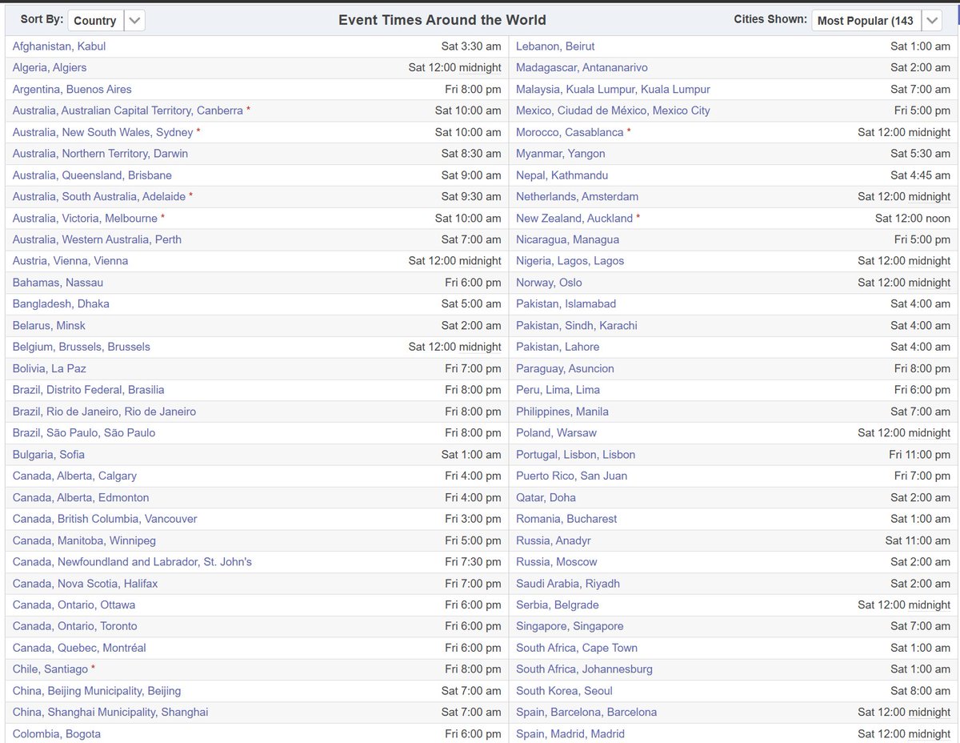Open the Pakistan, Lahore link

558,347
